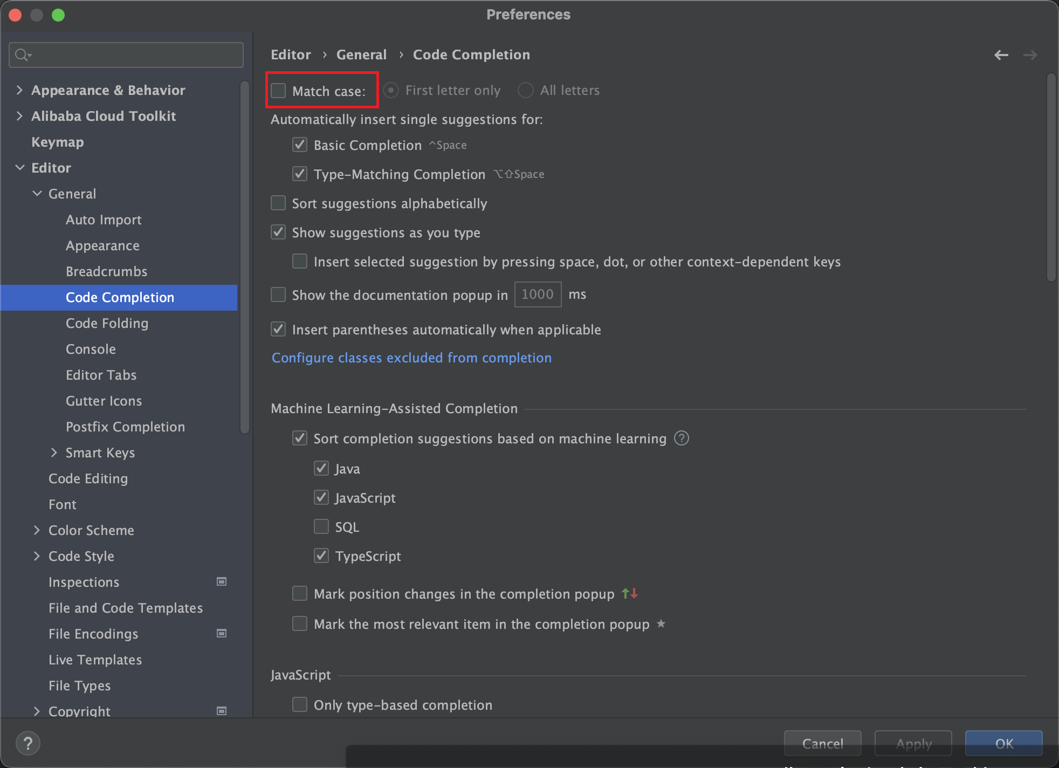Viewport: 1059px width, 768px height.
Task: Open the Code Folding settings page
Action: [107, 323]
